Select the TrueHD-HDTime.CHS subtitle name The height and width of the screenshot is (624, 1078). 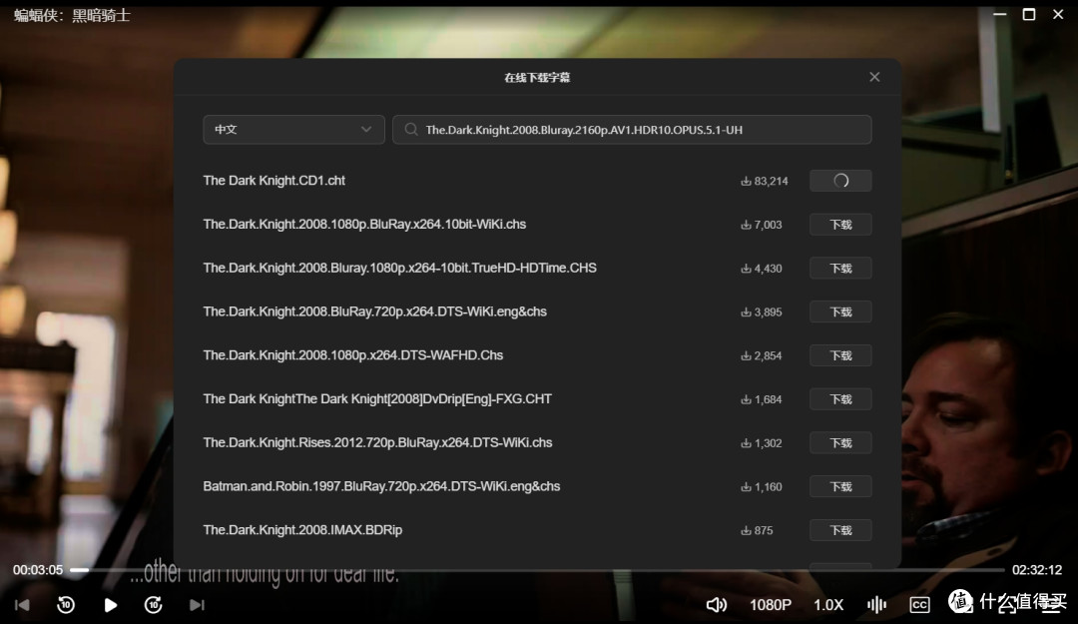click(399, 268)
